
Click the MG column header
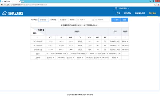[98, 38]
